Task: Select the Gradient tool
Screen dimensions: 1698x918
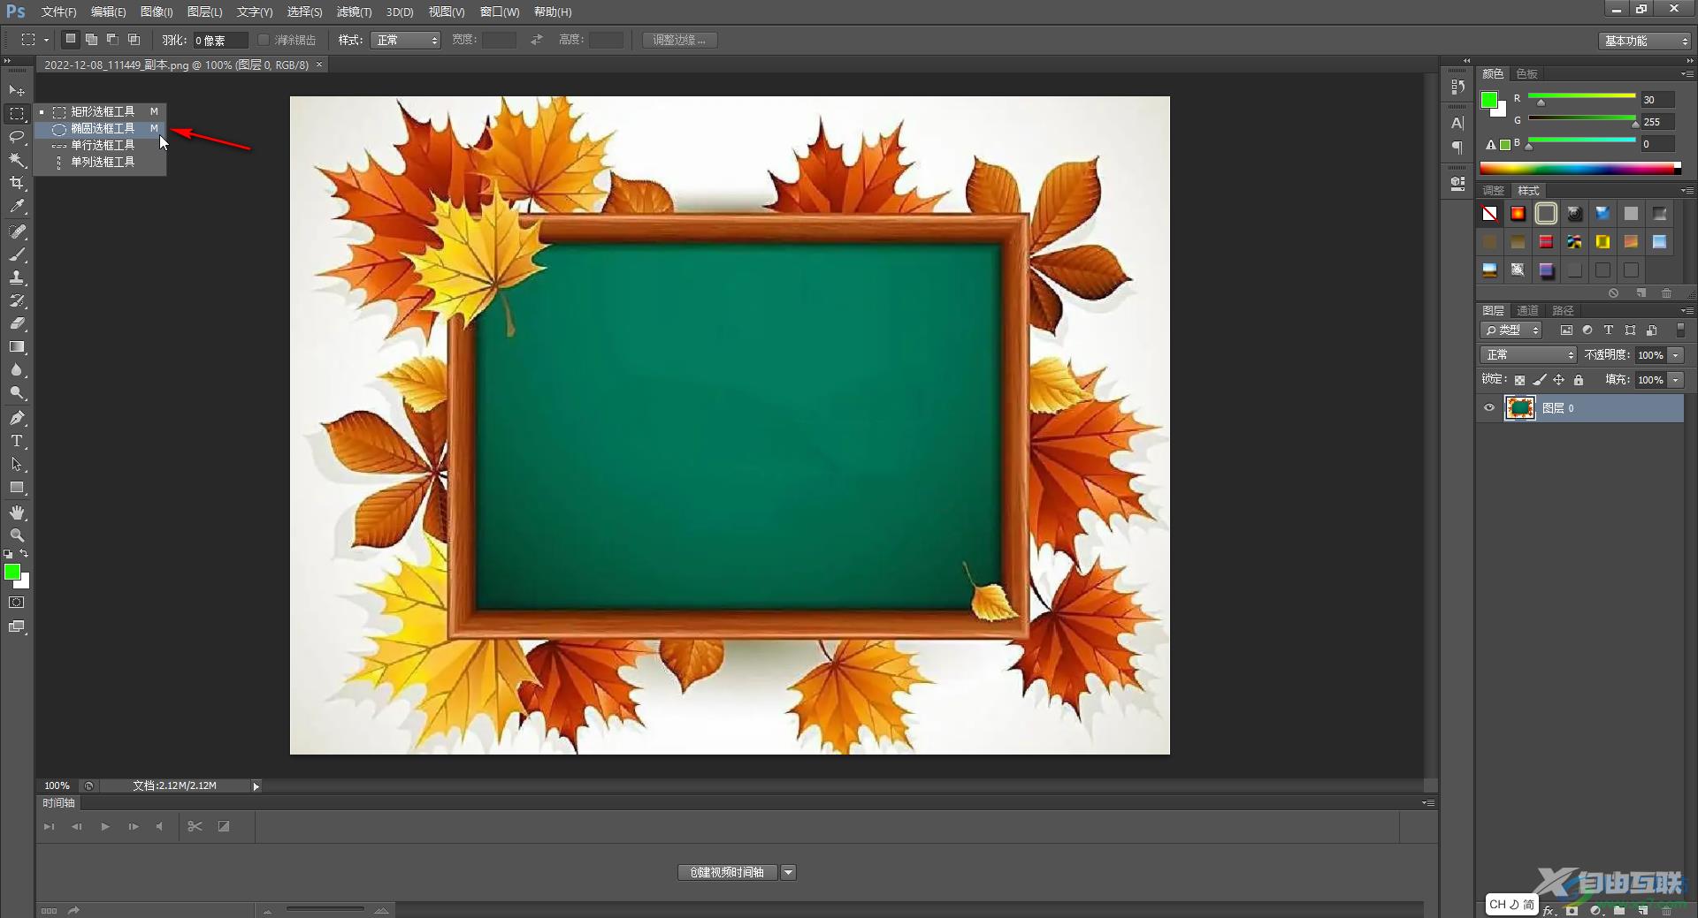Action: pyautogui.click(x=17, y=347)
